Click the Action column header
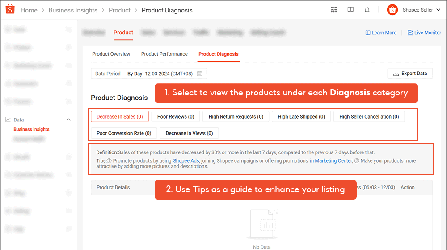Image resolution: width=447 pixels, height=250 pixels. point(407,187)
